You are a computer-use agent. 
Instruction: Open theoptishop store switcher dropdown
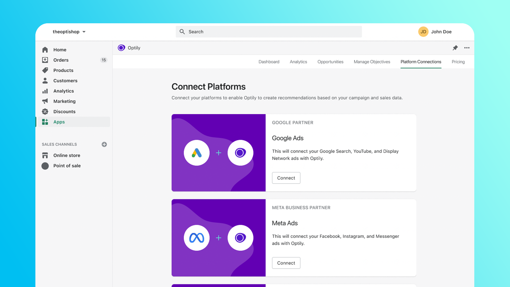[69, 32]
